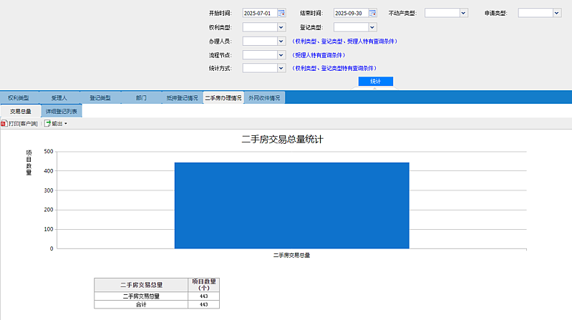Open the 权利类型 dropdown
Screen dimensions: 572x320
pyautogui.click(x=281, y=27)
